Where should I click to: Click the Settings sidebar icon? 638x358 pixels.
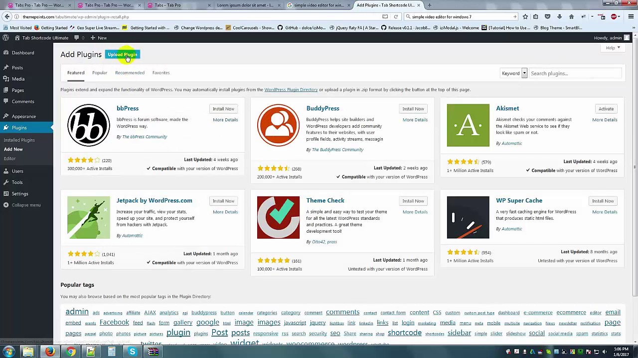coord(6,194)
